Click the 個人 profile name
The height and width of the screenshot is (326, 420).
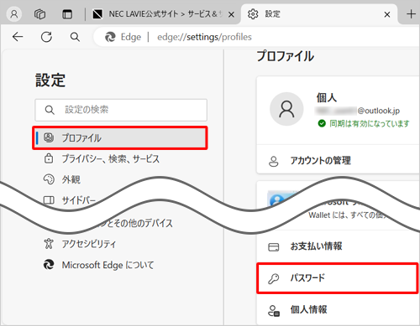point(327,98)
